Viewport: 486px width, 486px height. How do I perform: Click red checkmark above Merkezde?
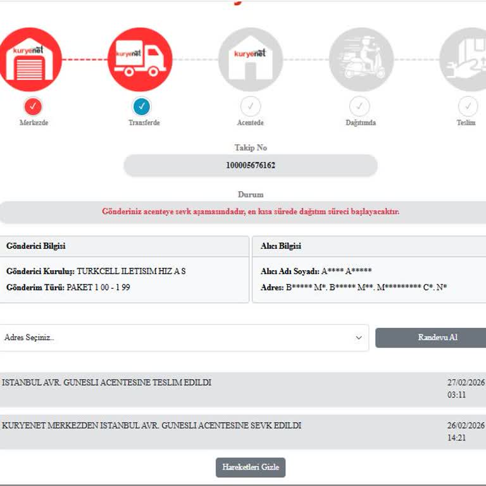point(33,106)
